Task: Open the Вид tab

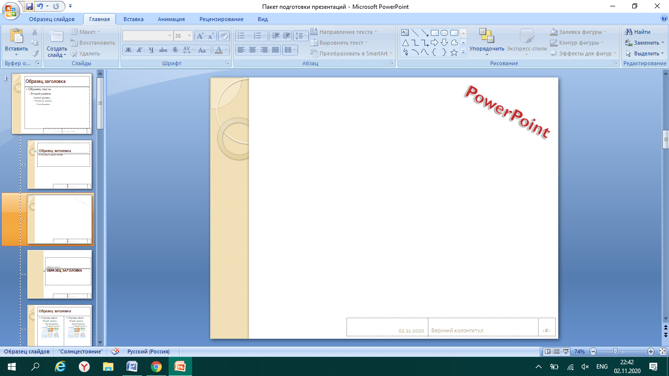Action: (x=263, y=19)
